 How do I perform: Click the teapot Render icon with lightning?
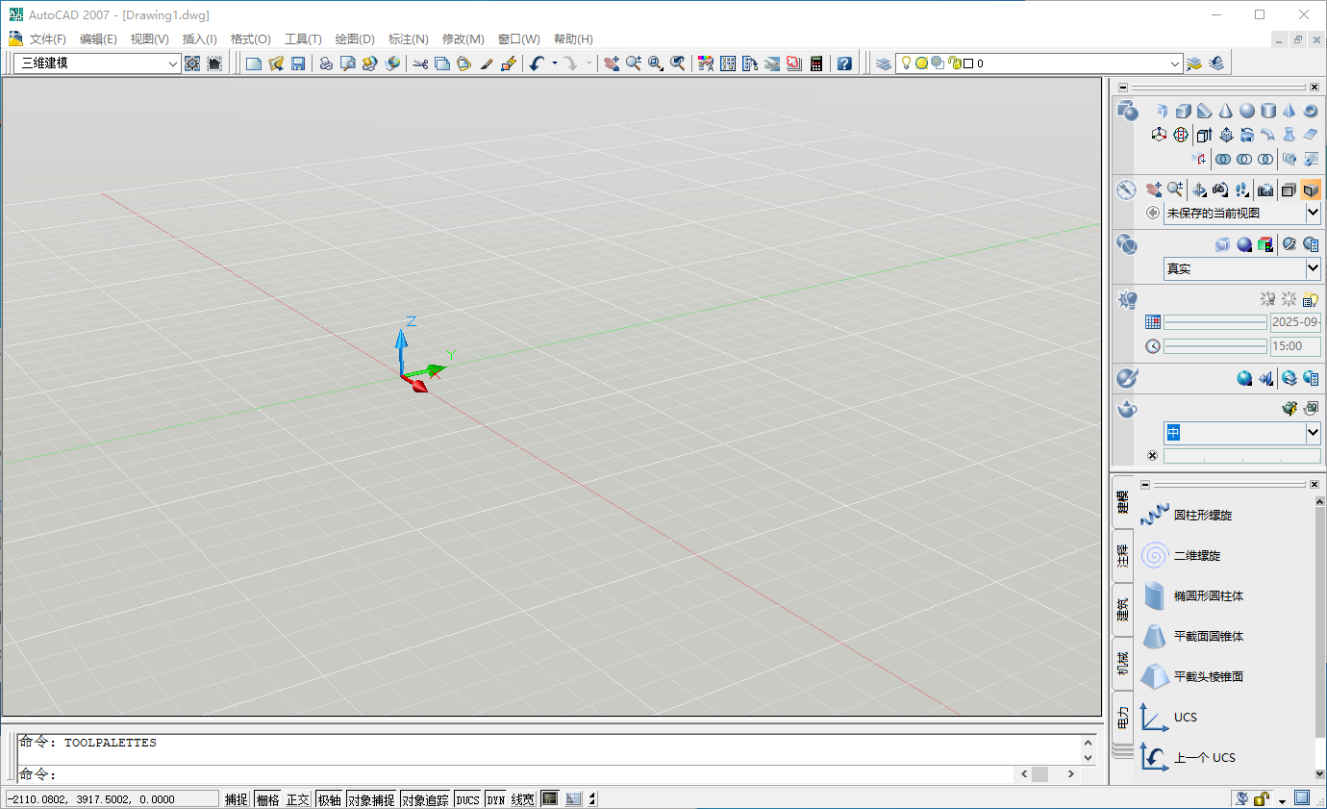[1289, 408]
